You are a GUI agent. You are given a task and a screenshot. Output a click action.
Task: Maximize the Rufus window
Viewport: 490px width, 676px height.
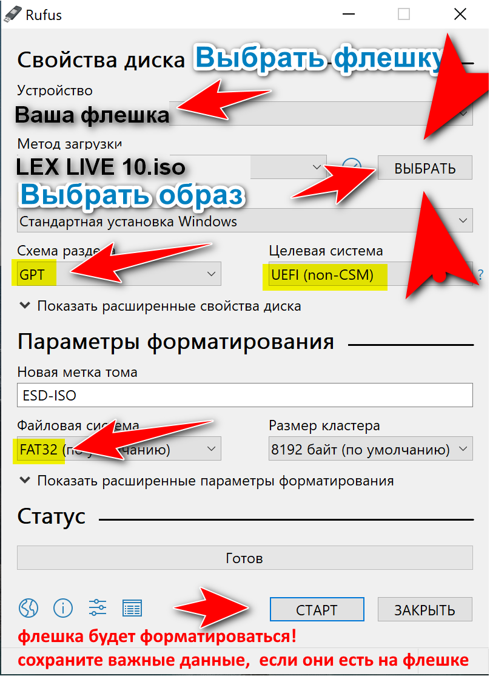(x=404, y=14)
